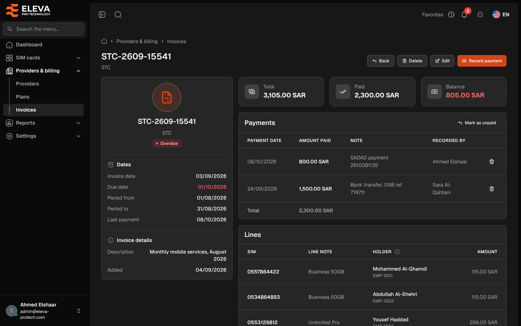Screen dimensions: 521x326
Task: Delete the 24/09/2026 payment row
Action: click(492, 189)
